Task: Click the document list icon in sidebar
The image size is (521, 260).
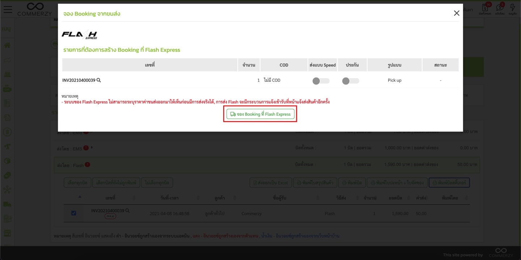Action: click(x=7, y=103)
